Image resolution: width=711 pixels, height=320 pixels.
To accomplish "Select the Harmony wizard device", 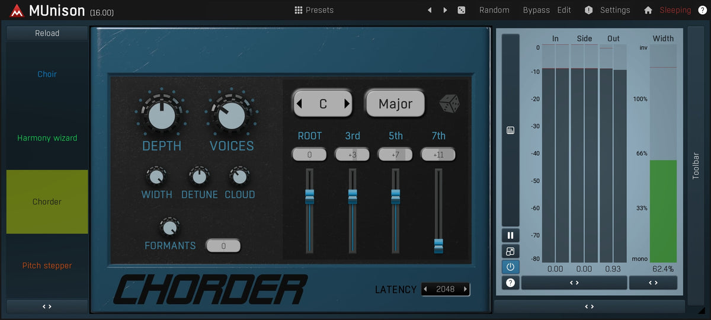I will pos(47,138).
